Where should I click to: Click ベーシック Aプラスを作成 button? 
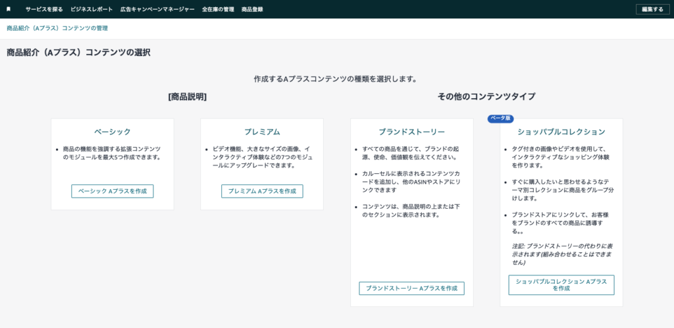click(112, 191)
